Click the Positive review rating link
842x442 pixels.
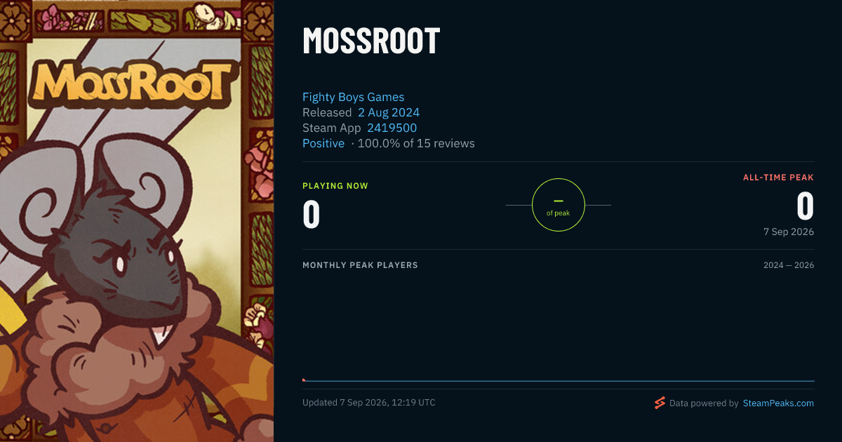tap(323, 143)
